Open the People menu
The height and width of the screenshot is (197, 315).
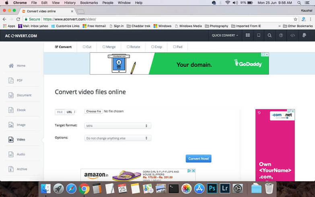(108, 2)
